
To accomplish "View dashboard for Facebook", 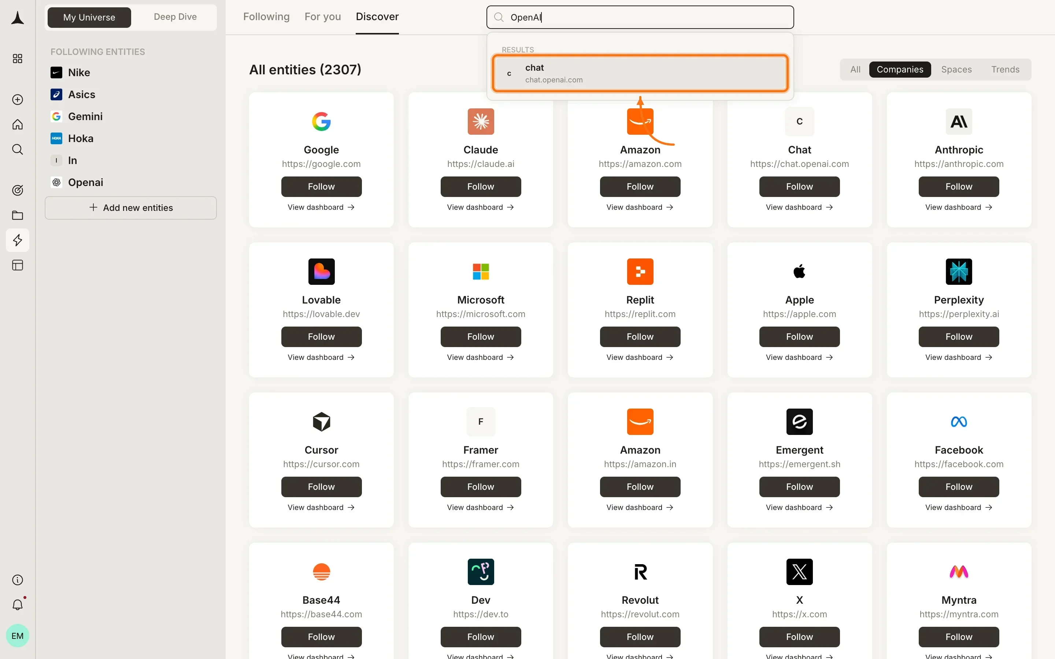I will tap(959, 507).
